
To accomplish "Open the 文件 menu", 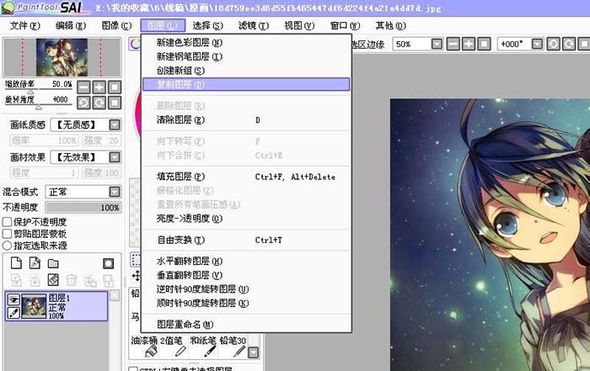I will 24,25.
